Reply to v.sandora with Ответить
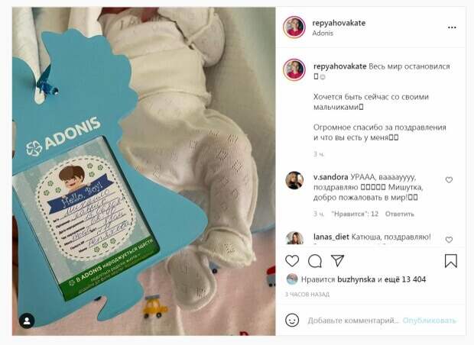 [x=399, y=214]
